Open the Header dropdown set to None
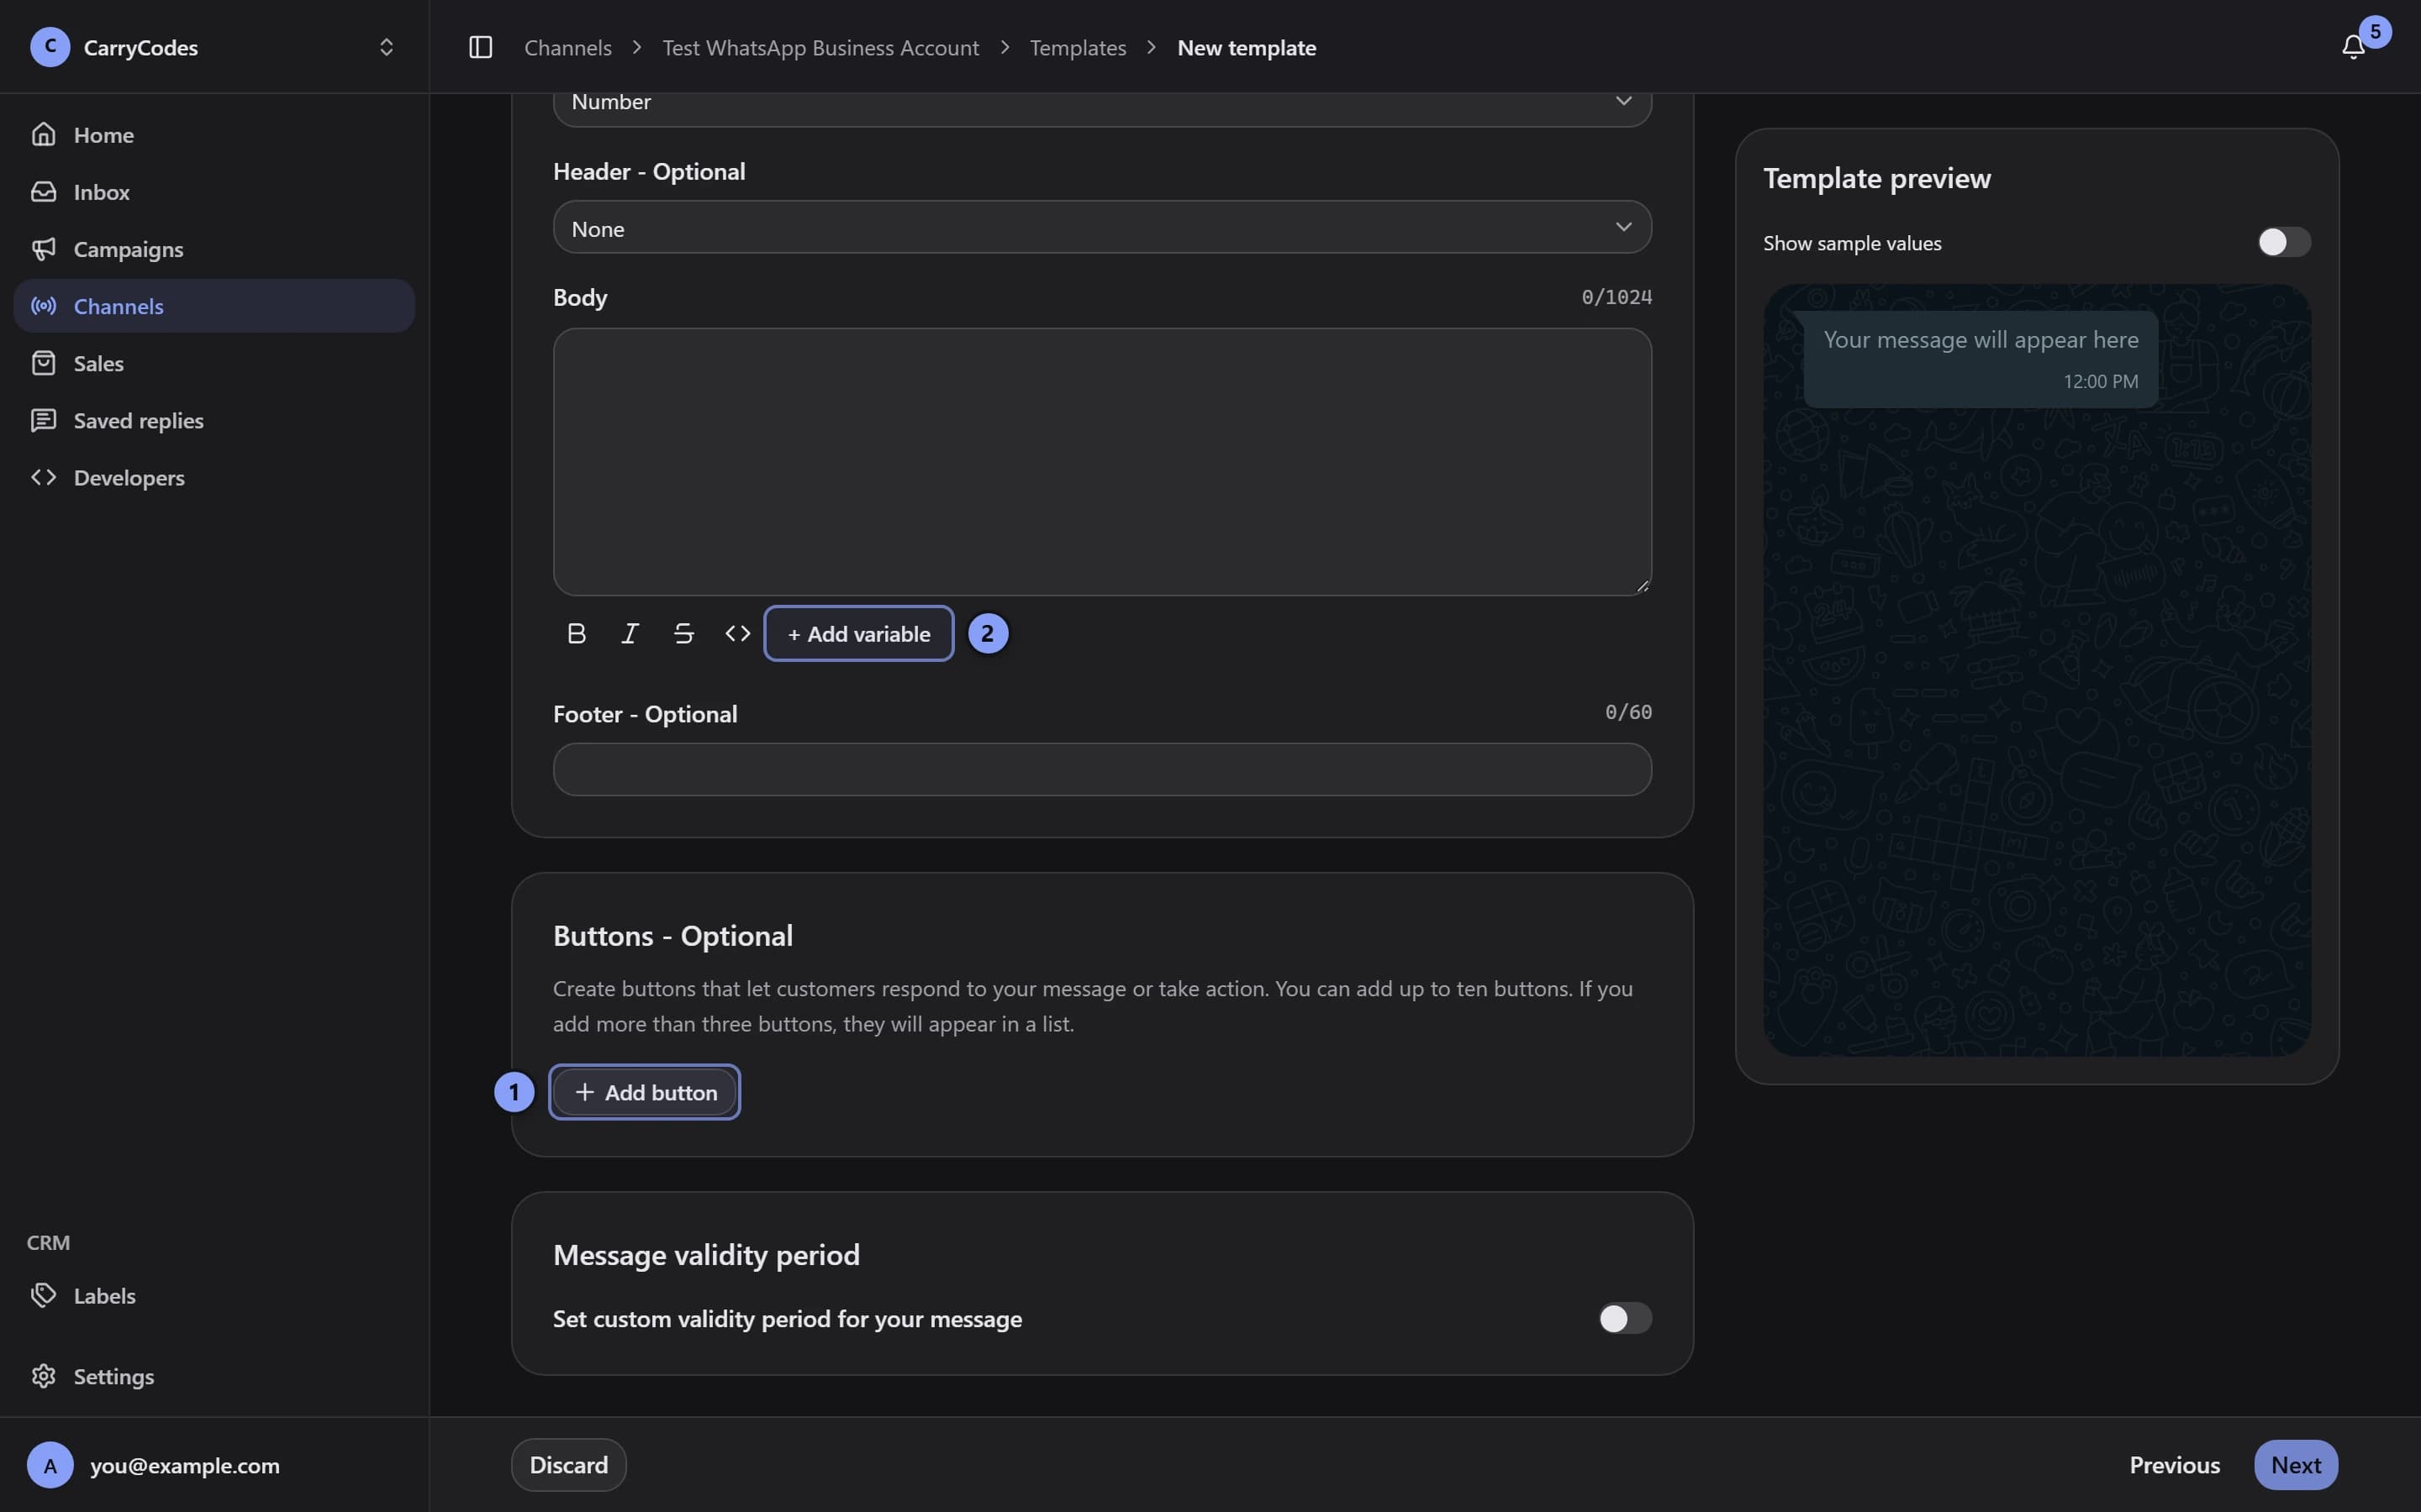Screen dimensions: 2421x1512 [x=1101, y=228]
